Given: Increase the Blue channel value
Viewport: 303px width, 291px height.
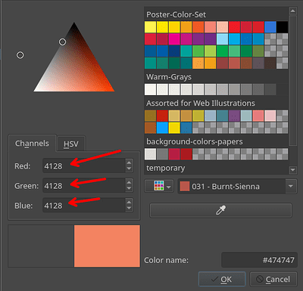Looking at the screenshot, I should (x=129, y=202).
